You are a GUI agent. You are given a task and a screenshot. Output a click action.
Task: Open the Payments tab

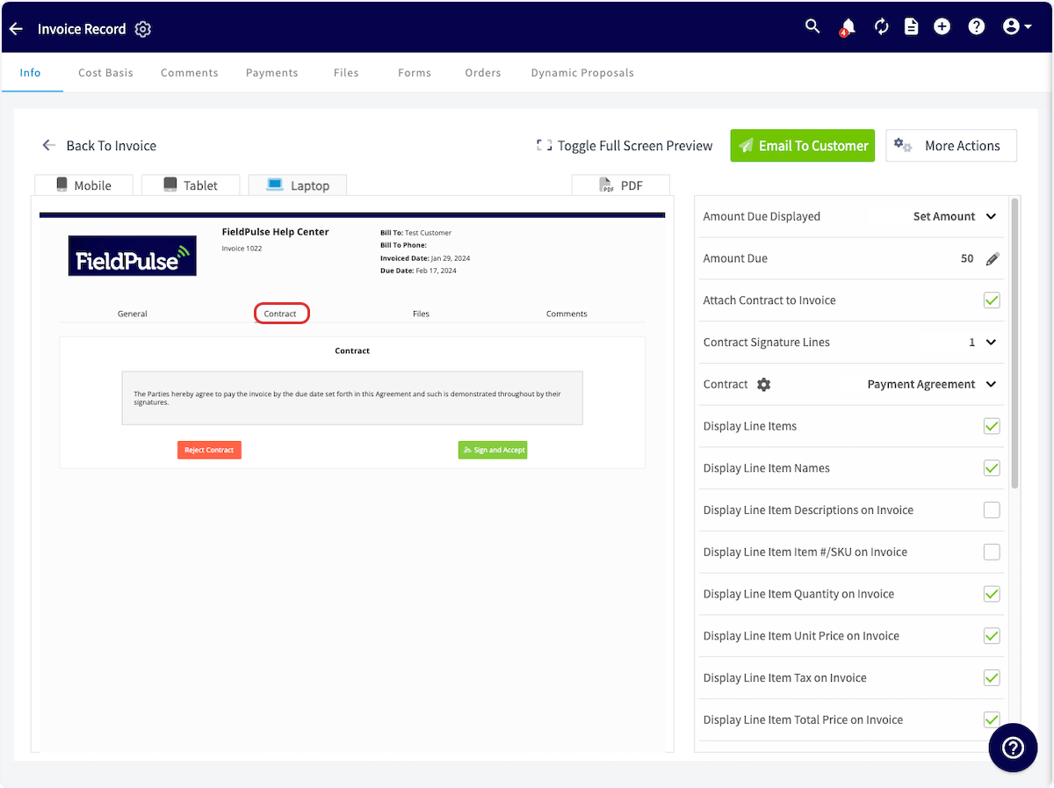tap(272, 73)
